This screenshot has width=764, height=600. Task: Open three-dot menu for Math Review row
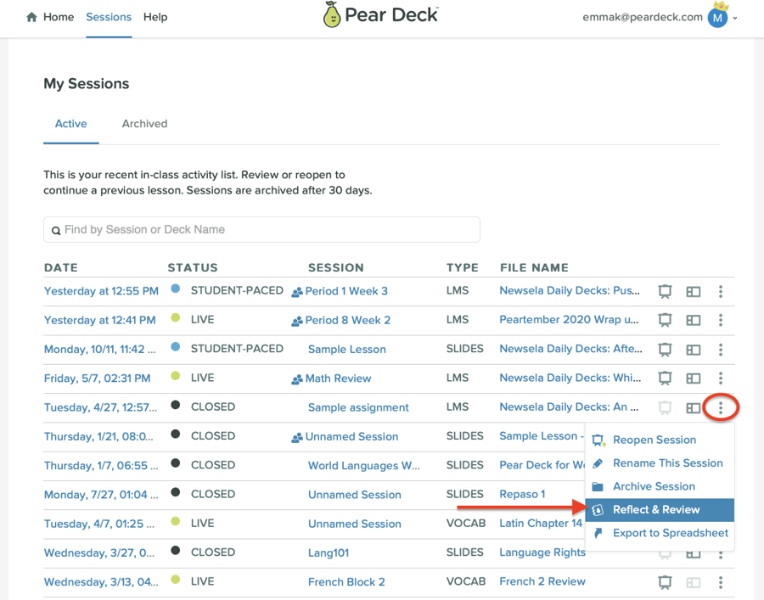721,379
